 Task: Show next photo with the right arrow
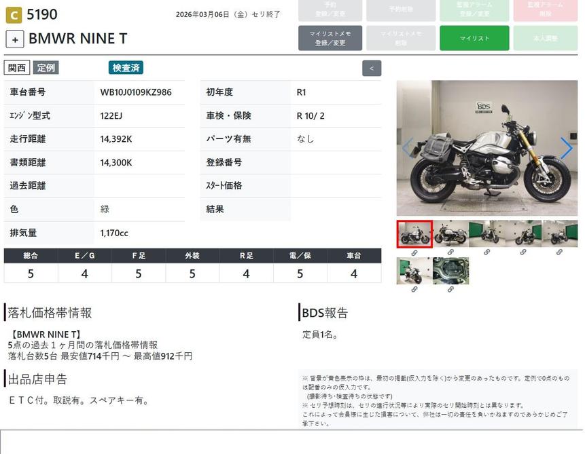tap(566, 147)
